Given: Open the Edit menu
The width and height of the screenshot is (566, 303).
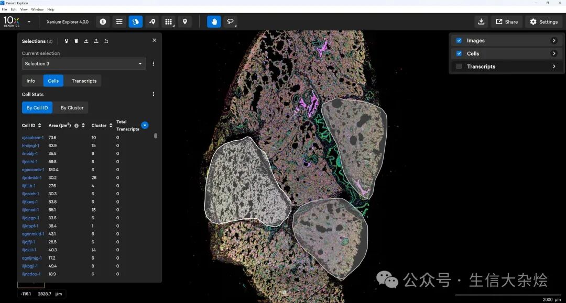Looking at the screenshot, I should (x=14, y=9).
